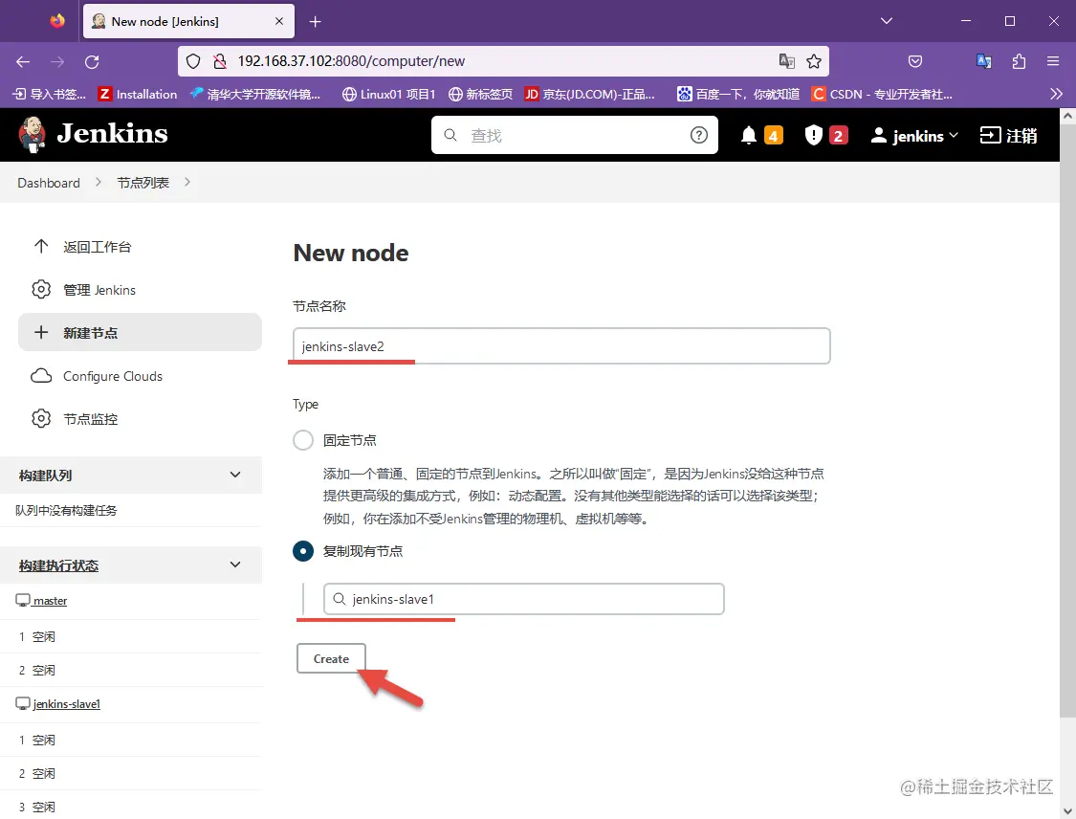Click the Firefox forward arrow
The image size is (1076, 819).
[57, 62]
